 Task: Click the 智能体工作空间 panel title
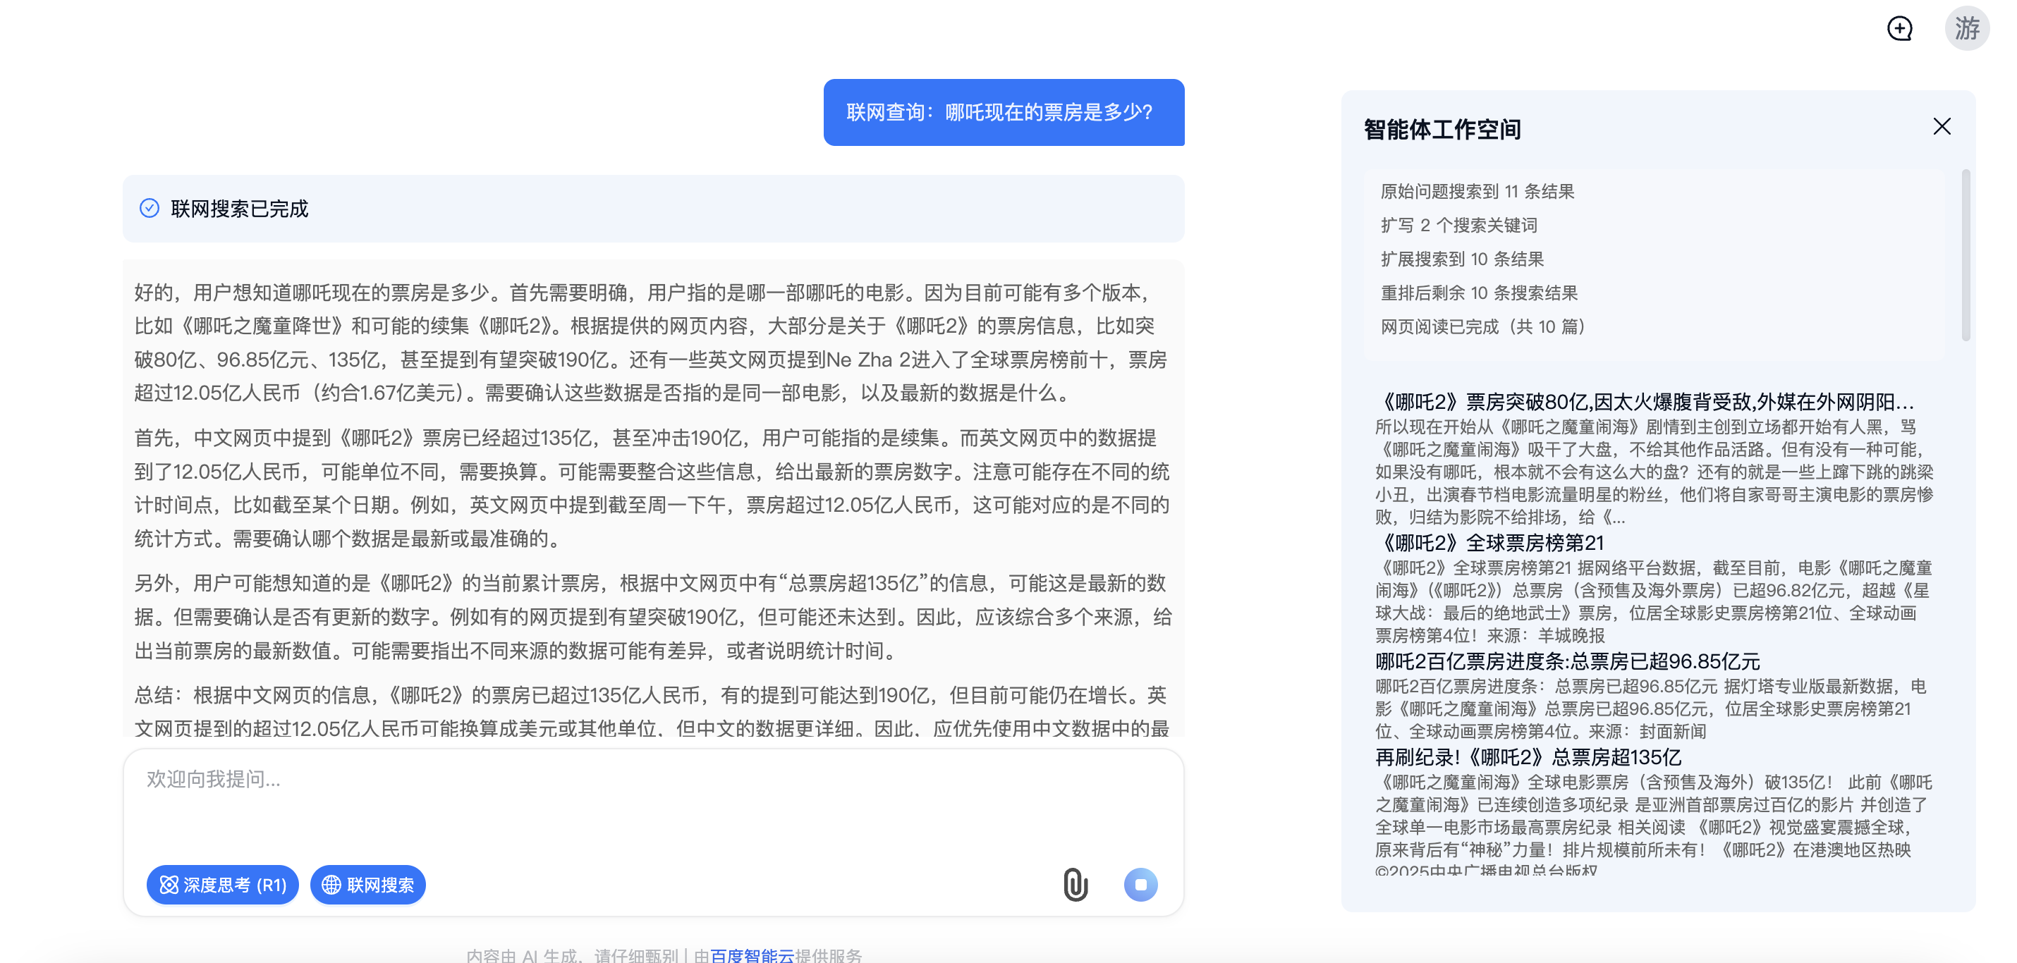click(1442, 129)
